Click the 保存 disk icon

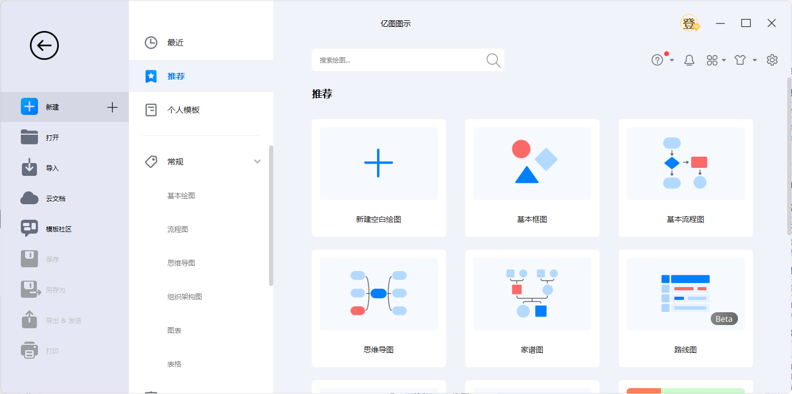(x=29, y=259)
